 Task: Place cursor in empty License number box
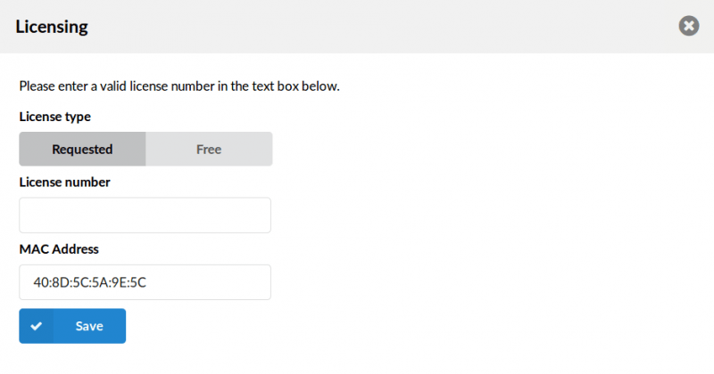(x=145, y=215)
